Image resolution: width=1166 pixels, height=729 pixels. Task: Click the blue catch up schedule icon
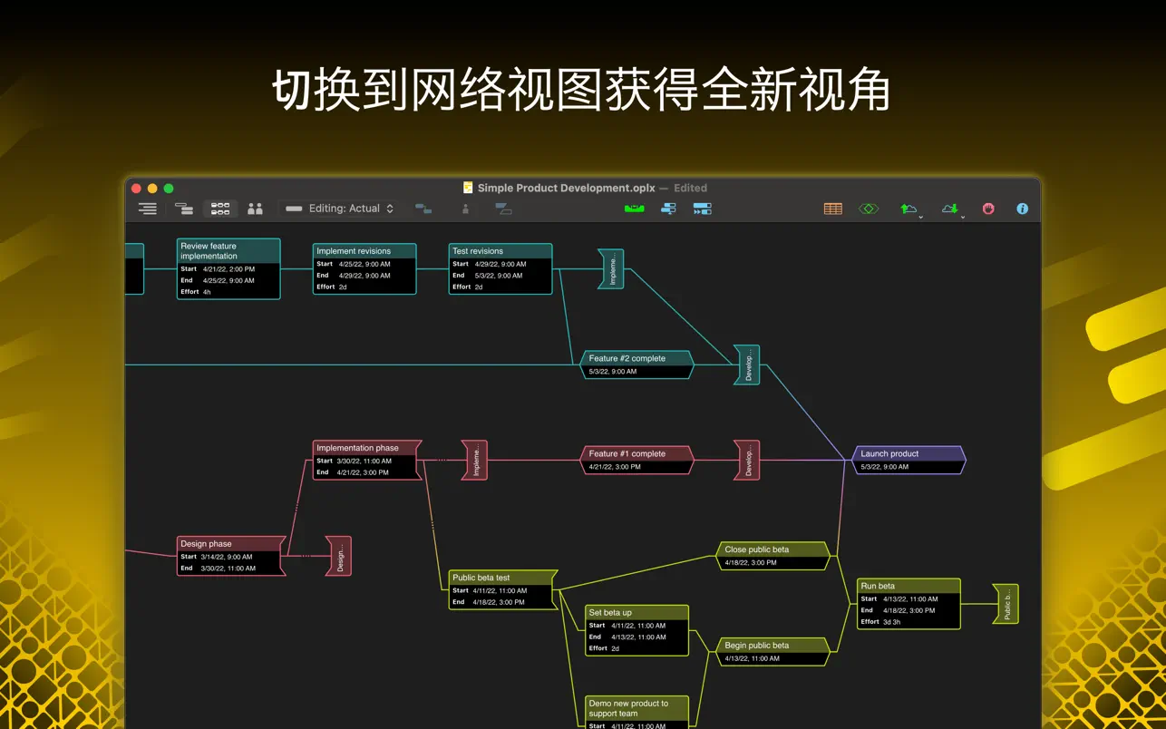(668, 209)
